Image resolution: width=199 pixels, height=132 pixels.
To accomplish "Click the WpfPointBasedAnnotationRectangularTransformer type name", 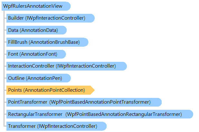I will (x=124, y=114).
